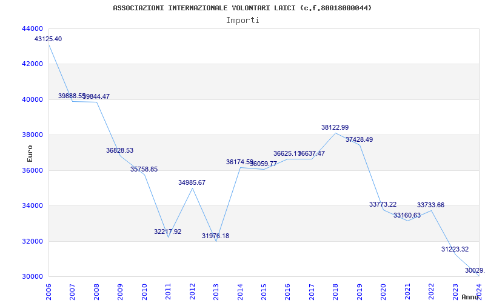Click x-axis year 2007
The height and width of the screenshot is (303, 485).
[72, 292]
